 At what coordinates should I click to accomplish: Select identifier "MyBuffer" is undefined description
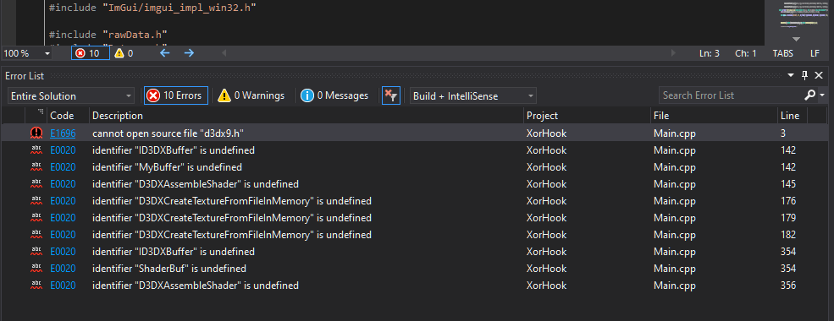click(167, 167)
